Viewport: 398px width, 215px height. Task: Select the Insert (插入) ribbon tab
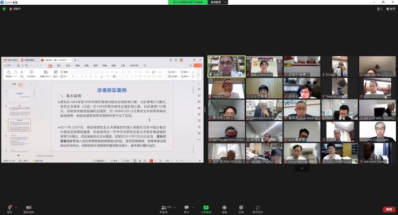click(x=59, y=66)
